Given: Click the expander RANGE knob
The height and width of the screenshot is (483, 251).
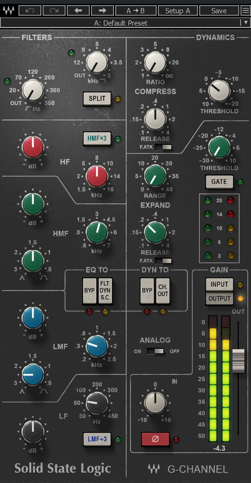Looking at the screenshot, I should point(156,175).
